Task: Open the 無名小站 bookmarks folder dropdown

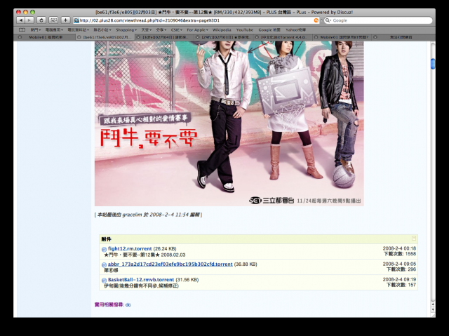Action: coord(102,29)
